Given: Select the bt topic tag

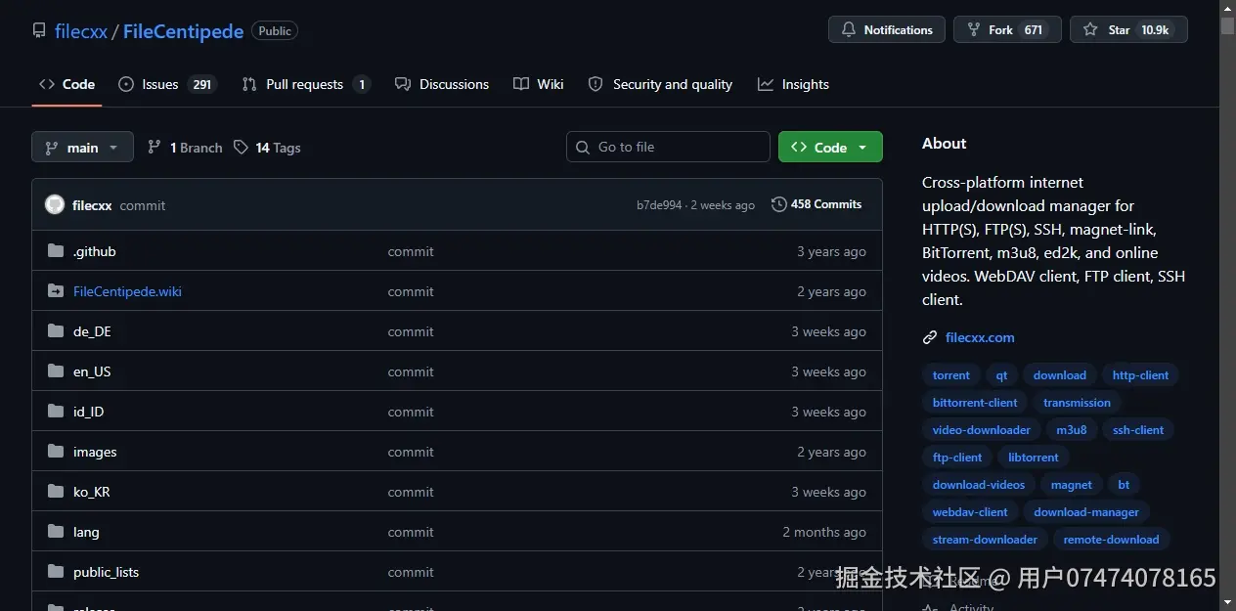Looking at the screenshot, I should click(1124, 485).
